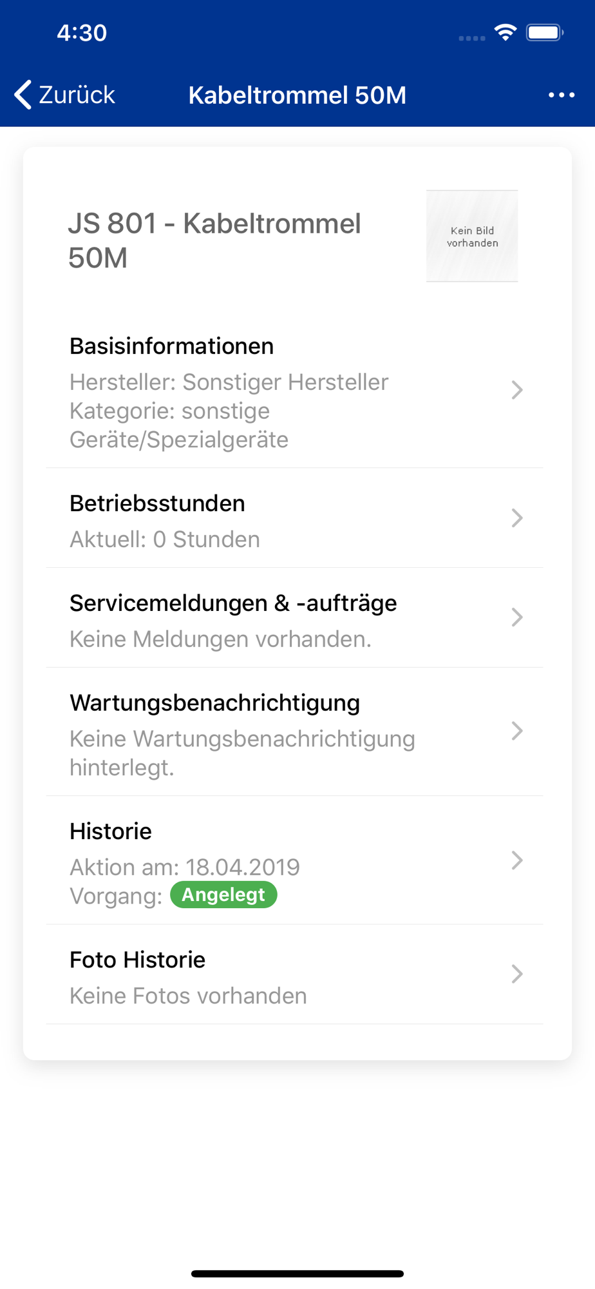Expand Betriebsstunden using its chevron arrow
The width and height of the screenshot is (595, 1289).
coord(516,518)
